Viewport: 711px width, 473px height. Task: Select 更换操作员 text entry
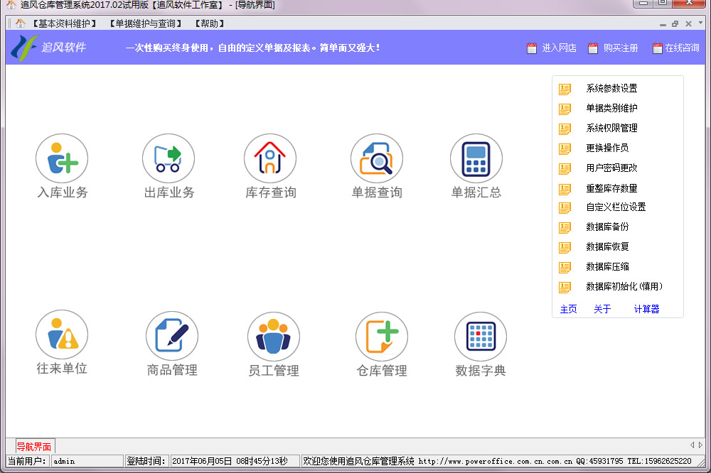point(607,148)
